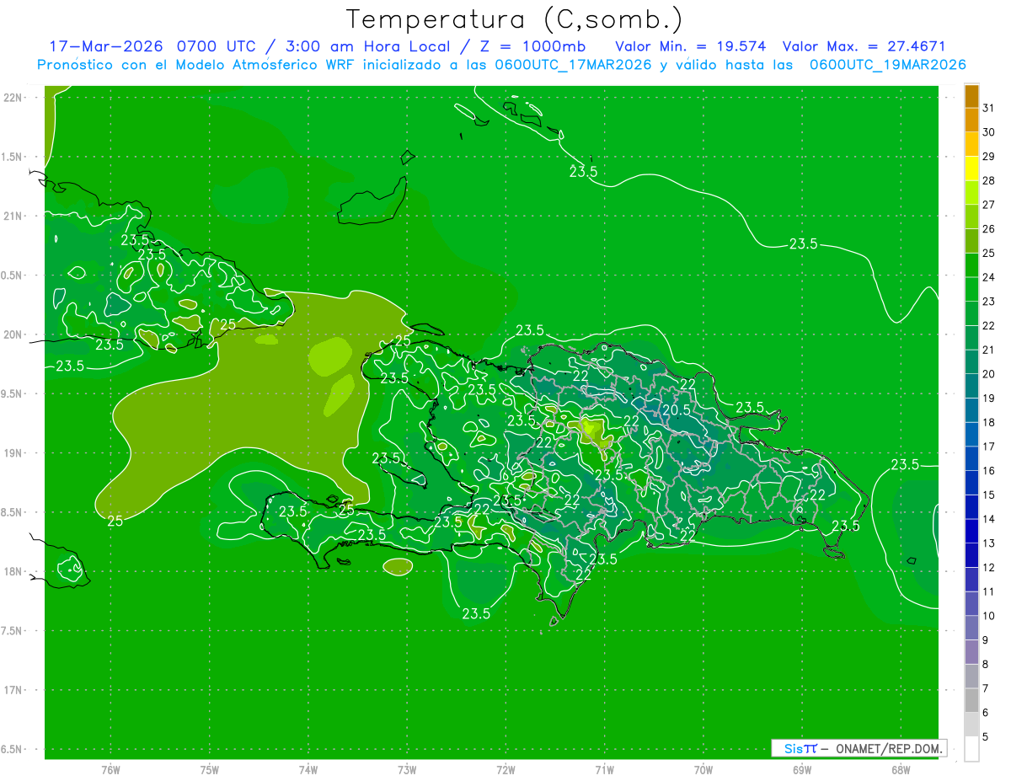Click the '76W' longitude axis label
This screenshot has width=1011, height=781.
pos(110,769)
